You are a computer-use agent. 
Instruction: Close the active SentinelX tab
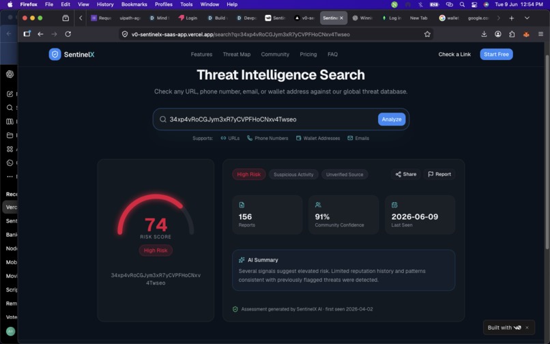341,18
